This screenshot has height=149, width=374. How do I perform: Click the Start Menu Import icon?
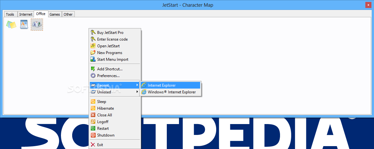[x=93, y=59]
